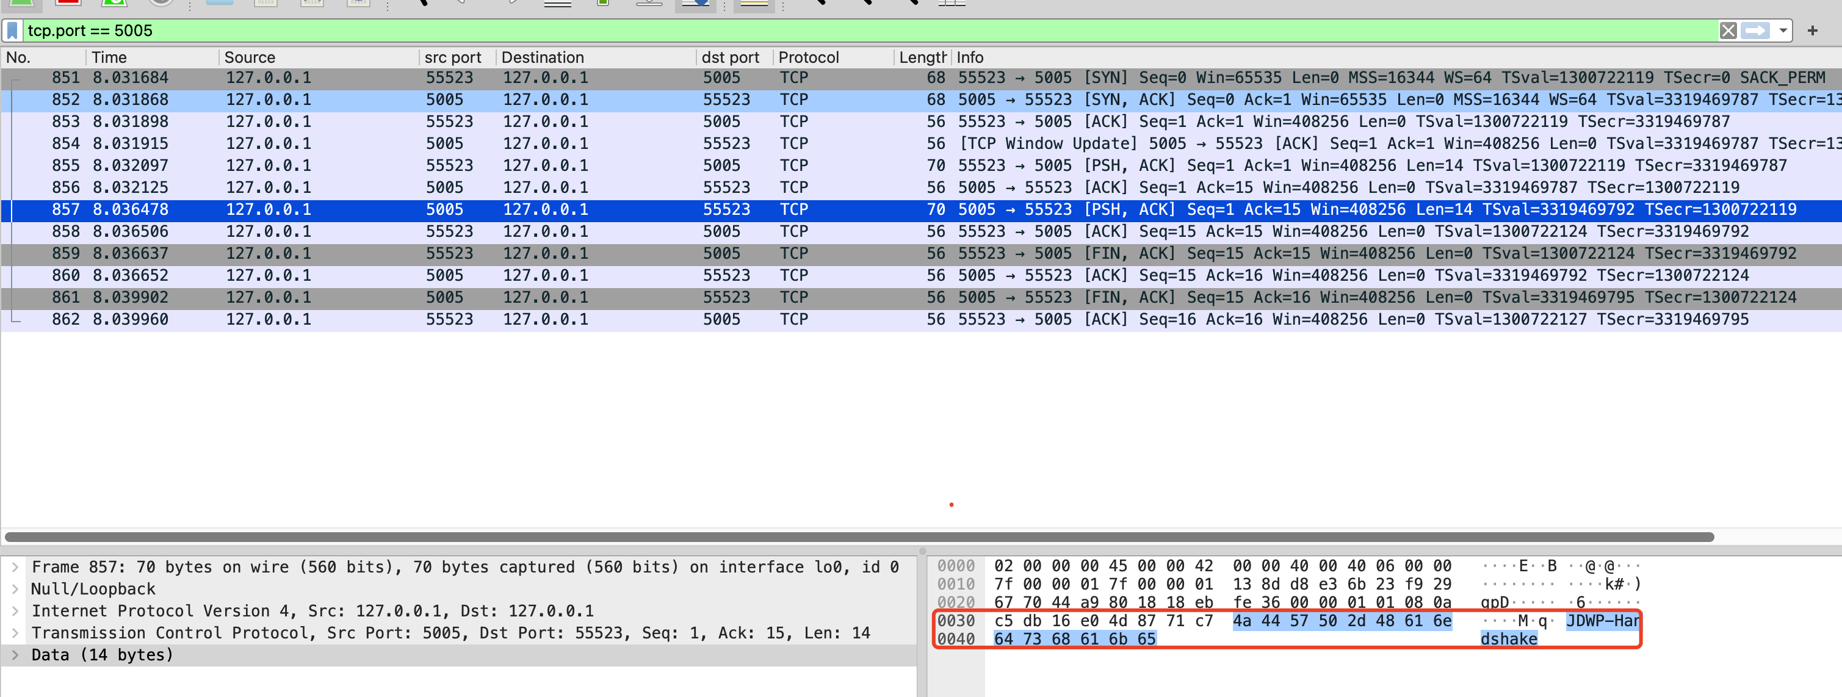Viewport: 1842px width, 697px height.
Task: Clear the display filter with X icon
Action: (1728, 31)
